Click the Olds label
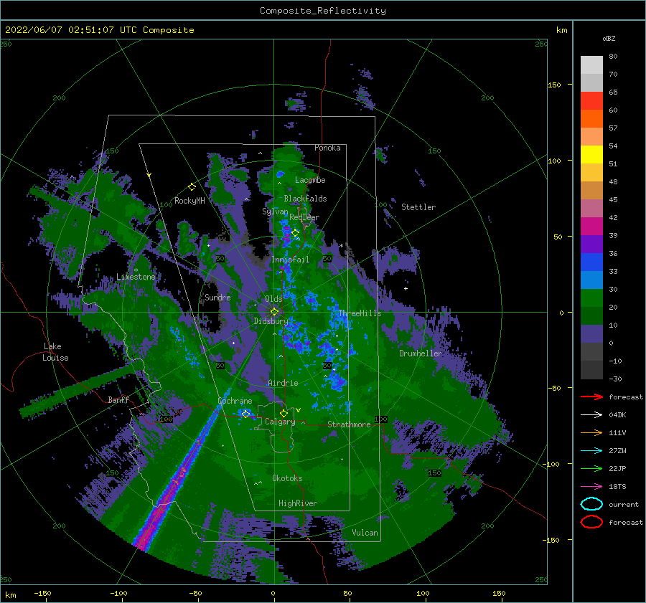 [273, 299]
